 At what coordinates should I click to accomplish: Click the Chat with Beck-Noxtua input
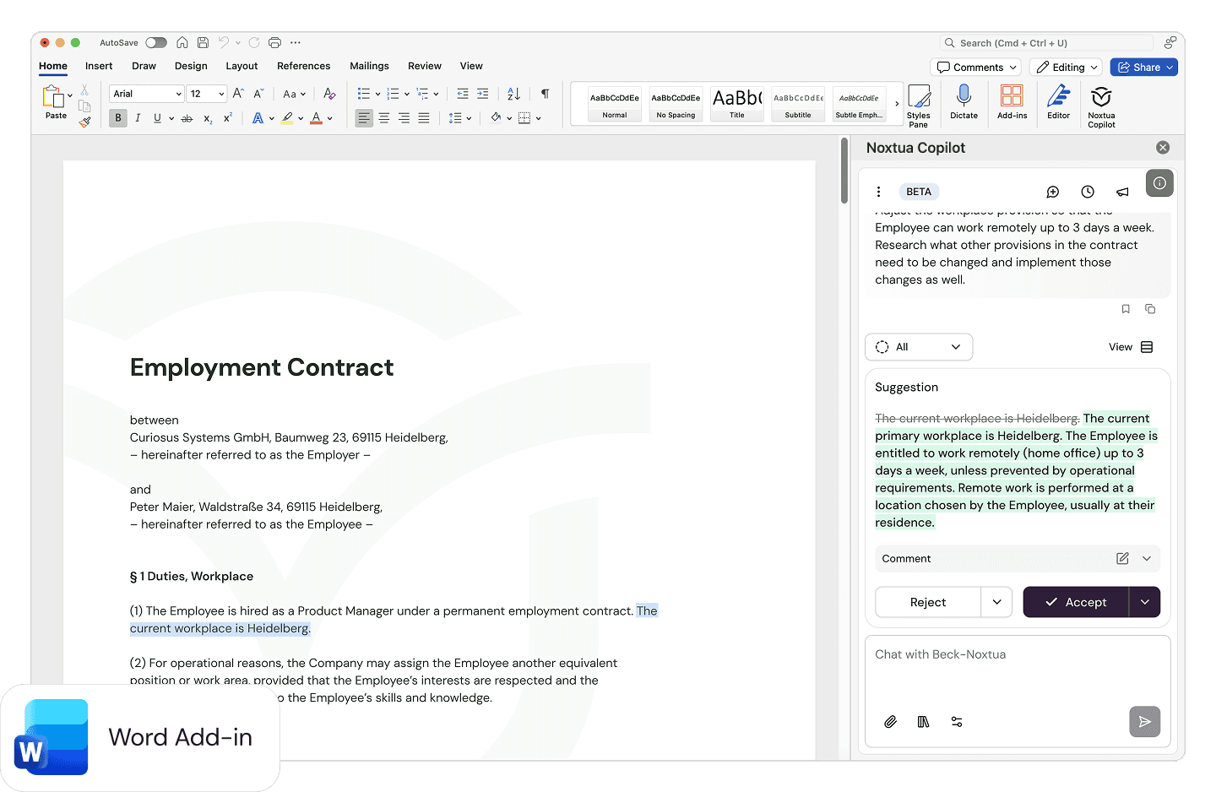point(1018,655)
